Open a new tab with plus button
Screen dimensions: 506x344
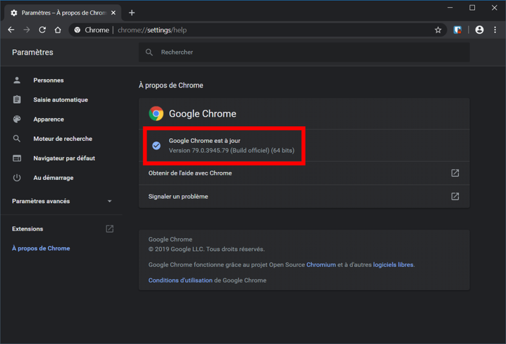pyautogui.click(x=132, y=13)
